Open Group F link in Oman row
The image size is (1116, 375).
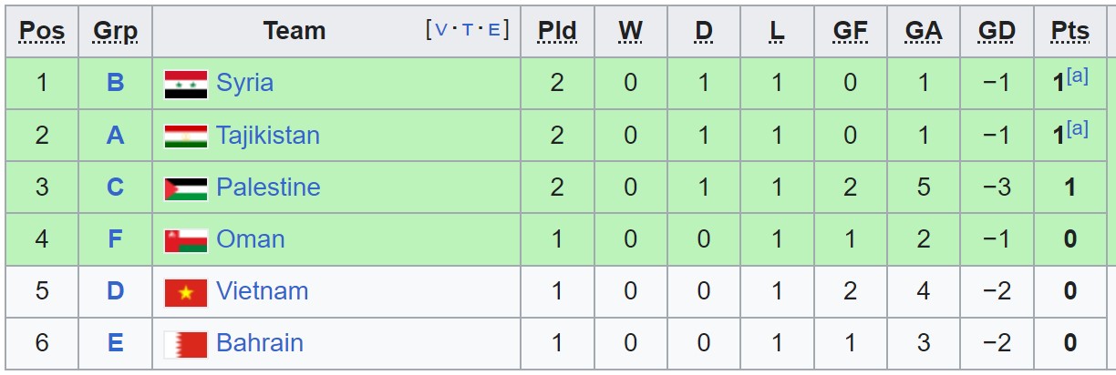(x=116, y=239)
